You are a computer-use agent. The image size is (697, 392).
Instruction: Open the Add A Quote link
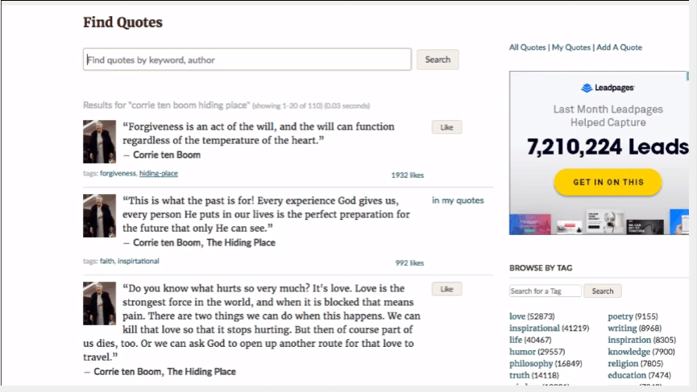[619, 47]
